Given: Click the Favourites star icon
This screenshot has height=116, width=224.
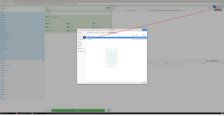Looking at the screenshot, I should (43, 61).
